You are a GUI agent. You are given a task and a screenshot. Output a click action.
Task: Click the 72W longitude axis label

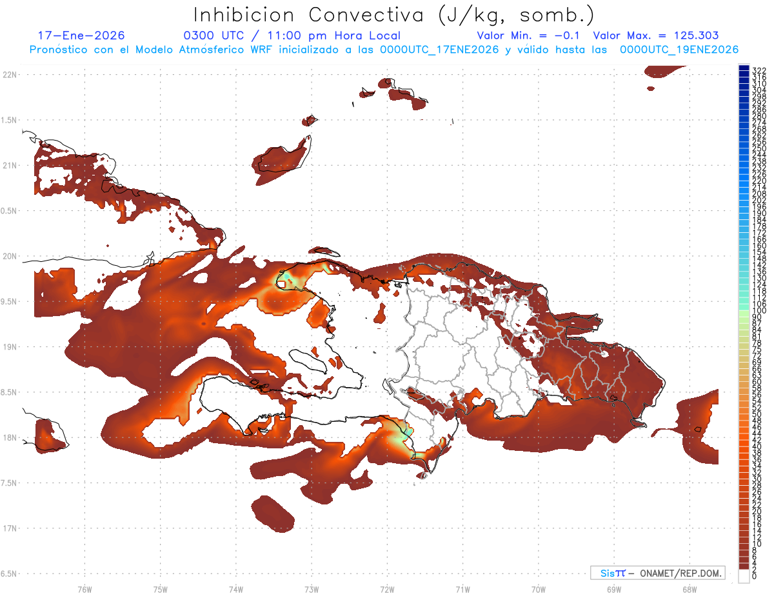387,589
